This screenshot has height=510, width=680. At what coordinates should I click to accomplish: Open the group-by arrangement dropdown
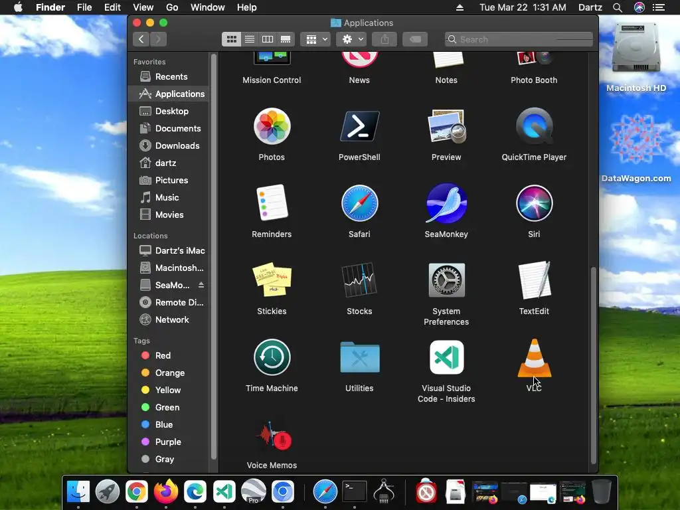click(x=315, y=39)
